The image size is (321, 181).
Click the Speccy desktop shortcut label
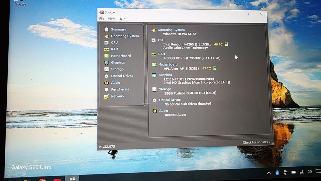21,4
